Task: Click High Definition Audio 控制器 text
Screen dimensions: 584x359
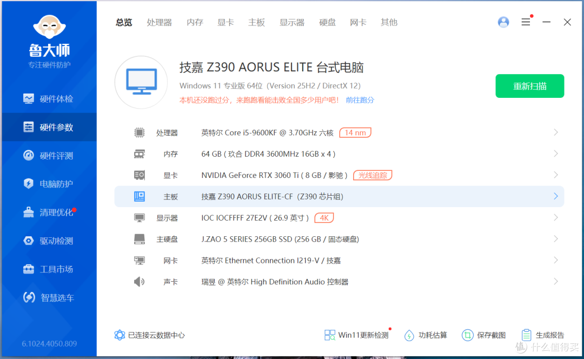Action: pyautogui.click(x=275, y=282)
